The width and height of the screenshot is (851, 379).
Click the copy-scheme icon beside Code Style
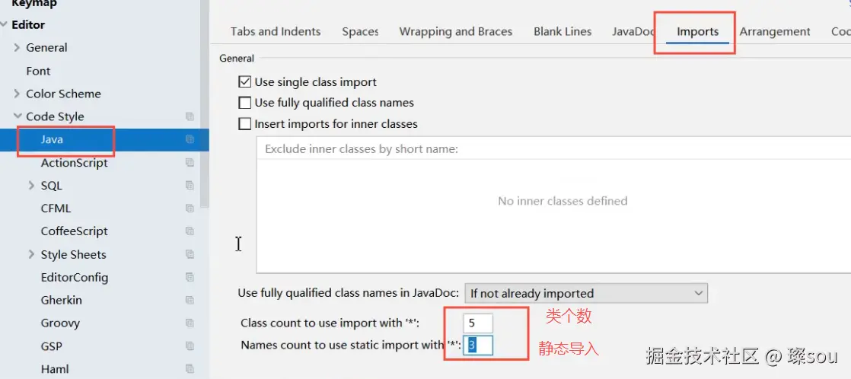pyautogui.click(x=190, y=116)
